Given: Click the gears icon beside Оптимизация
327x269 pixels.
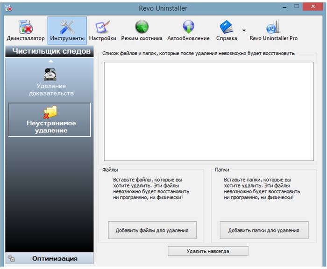Looking at the screenshot, I should (12, 258).
